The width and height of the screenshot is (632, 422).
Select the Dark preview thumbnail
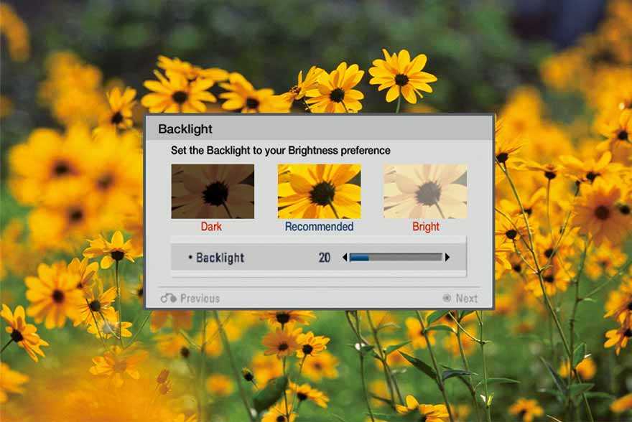coord(213,191)
